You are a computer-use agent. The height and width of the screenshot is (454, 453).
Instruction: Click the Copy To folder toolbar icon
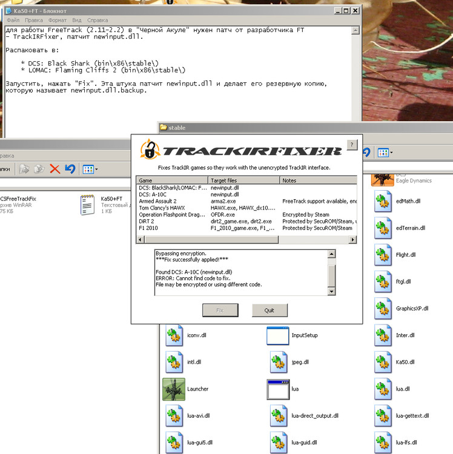(x=39, y=169)
